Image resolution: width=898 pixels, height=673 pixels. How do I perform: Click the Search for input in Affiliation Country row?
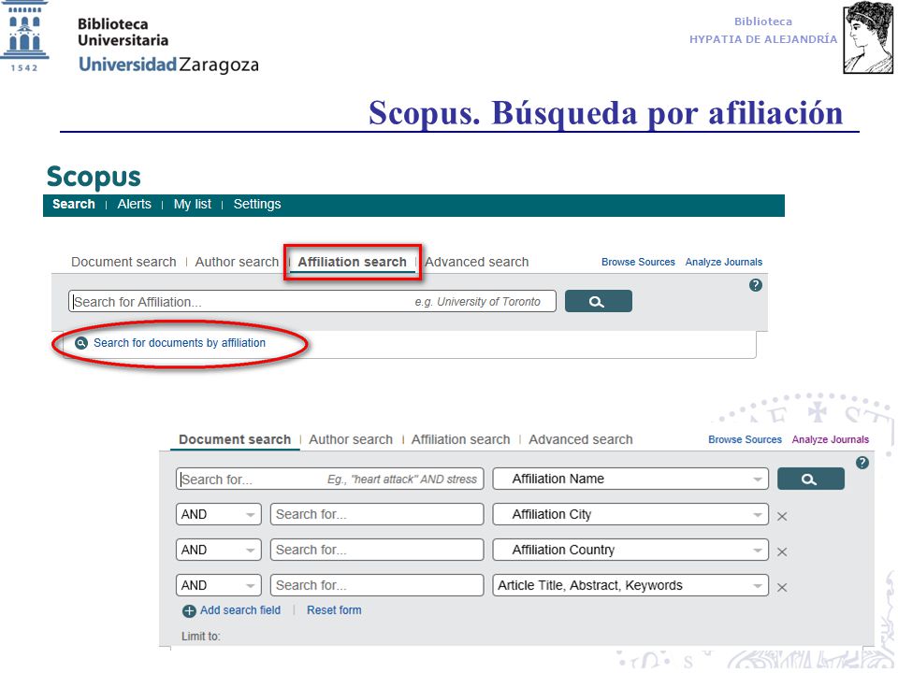click(x=377, y=550)
